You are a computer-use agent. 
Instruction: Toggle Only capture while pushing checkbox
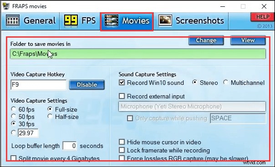click(x=130, y=118)
